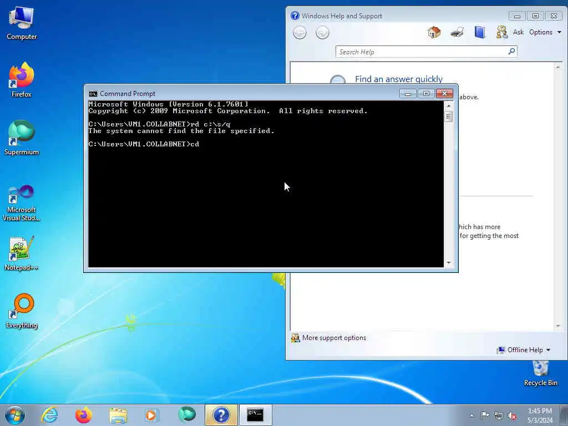The height and width of the screenshot is (426, 568).
Task: Click the Help window scrollbar up arrow
Action: pyautogui.click(x=558, y=67)
